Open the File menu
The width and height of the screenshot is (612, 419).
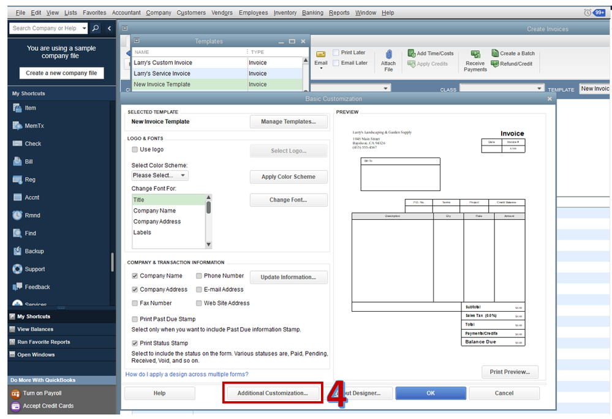(20, 13)
